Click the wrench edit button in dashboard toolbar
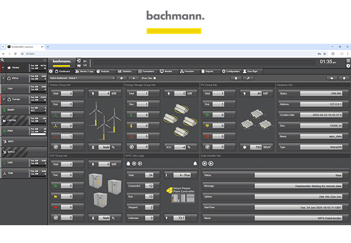This screenshot has height=243, width=351. pyautogui.click(x=248, y=78)
